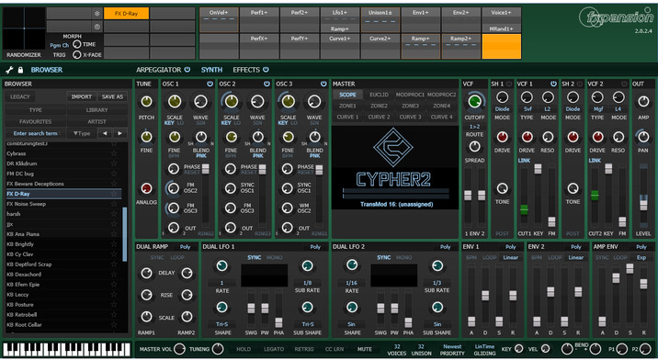658x360 pixels.
Task: Click the Enter search term field
Action: [x=35, y=133]
